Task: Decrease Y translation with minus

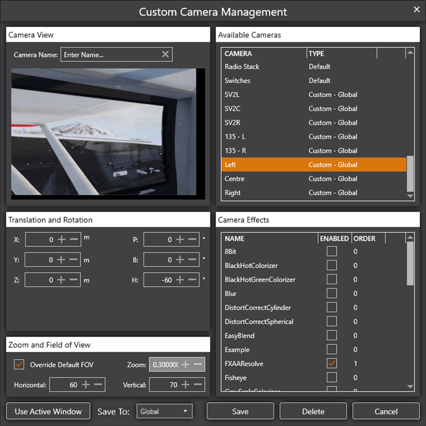Action: [x=73, y=260]
